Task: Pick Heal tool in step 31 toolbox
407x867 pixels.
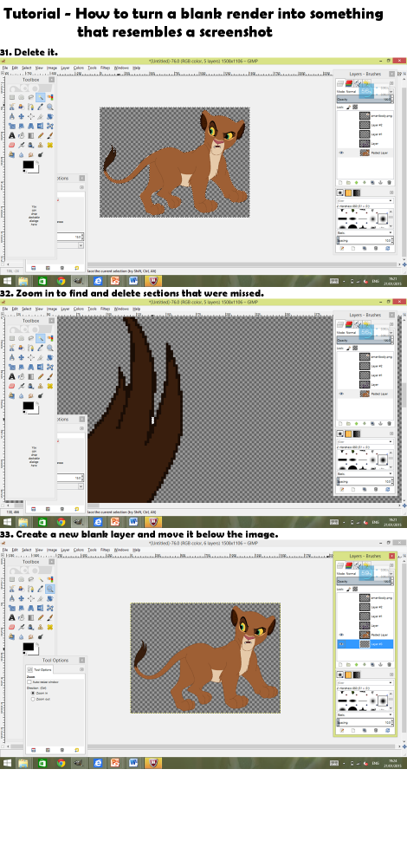Action: [50, 145]
